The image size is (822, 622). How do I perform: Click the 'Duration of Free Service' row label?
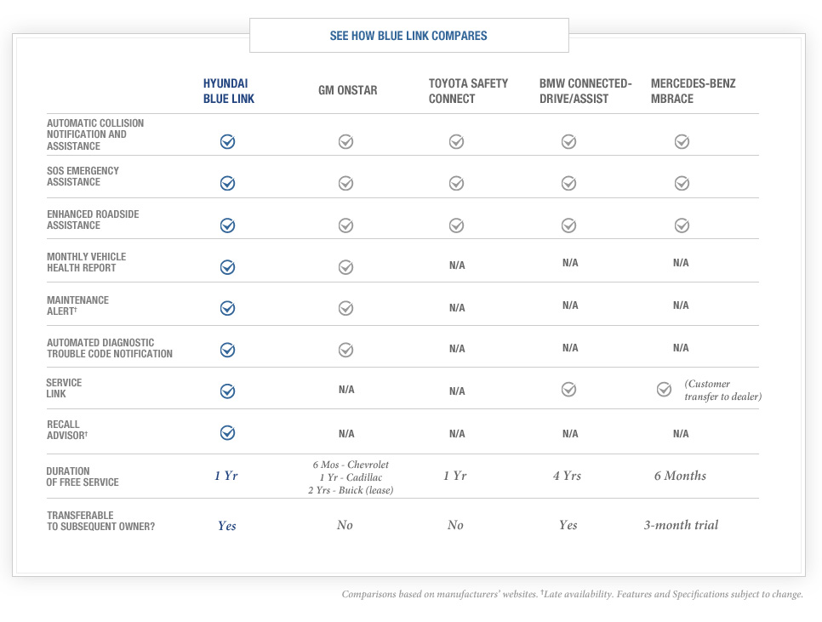[x=83, y=476]
